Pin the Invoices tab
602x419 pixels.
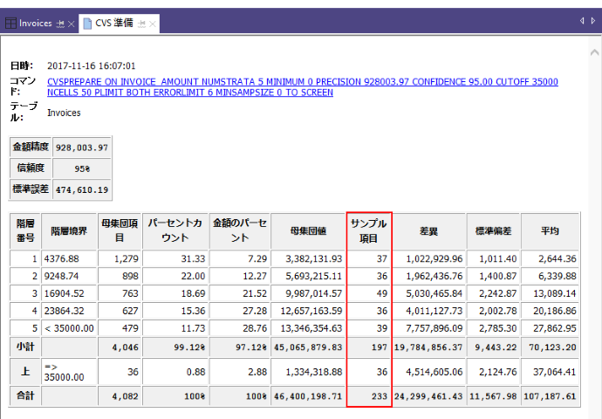(59, 24)
